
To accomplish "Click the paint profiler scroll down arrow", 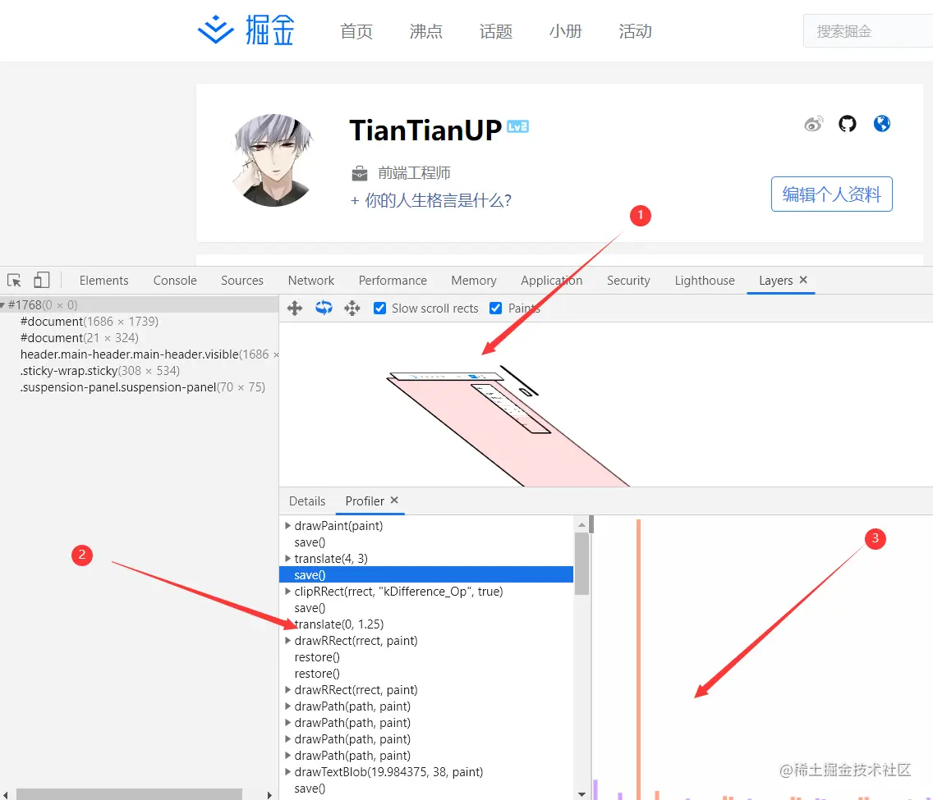I will point(581,793).
